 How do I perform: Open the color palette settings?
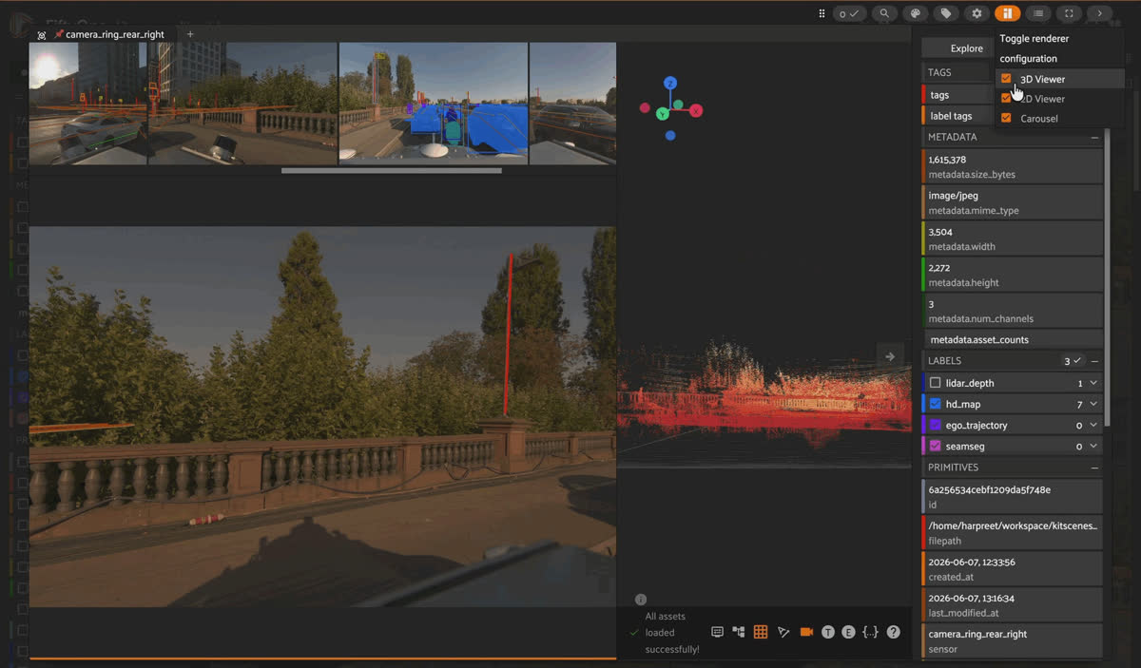pos(915,13)
